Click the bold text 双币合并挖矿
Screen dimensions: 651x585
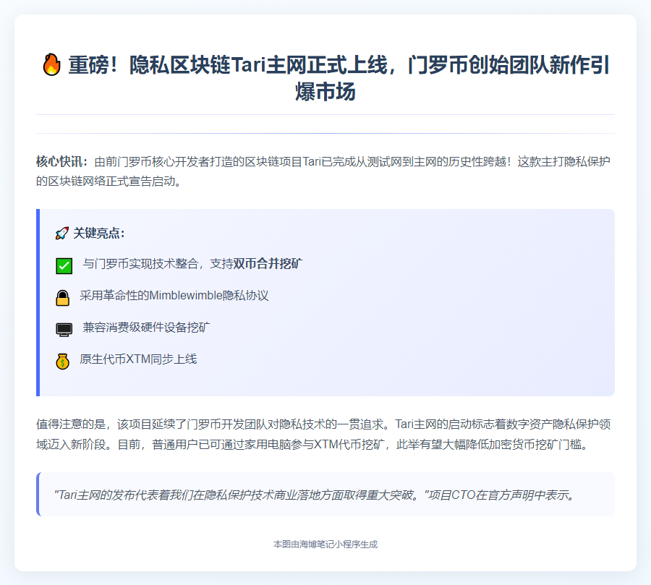click(268, 264)
